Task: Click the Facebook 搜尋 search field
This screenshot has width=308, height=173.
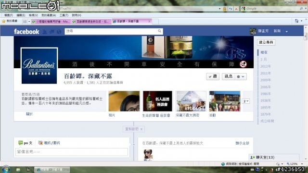Action: [x=111, y=31]
